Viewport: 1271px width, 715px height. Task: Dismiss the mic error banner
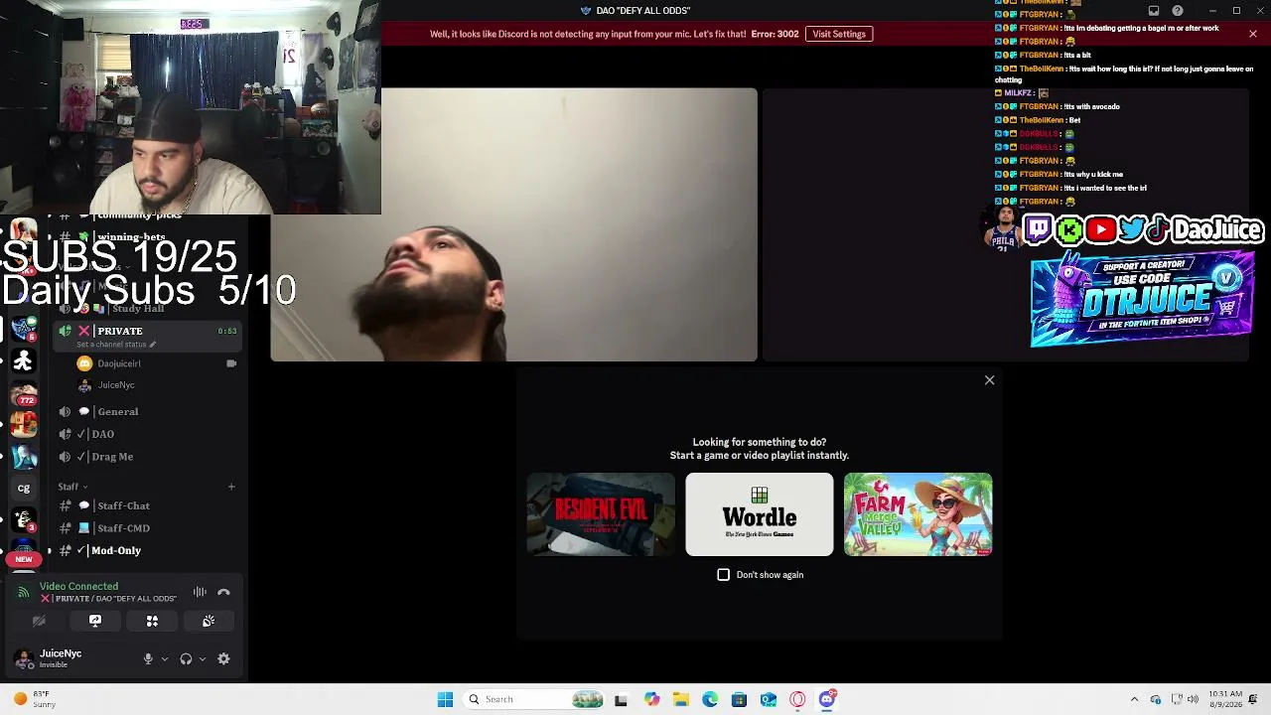point(1253,34)
